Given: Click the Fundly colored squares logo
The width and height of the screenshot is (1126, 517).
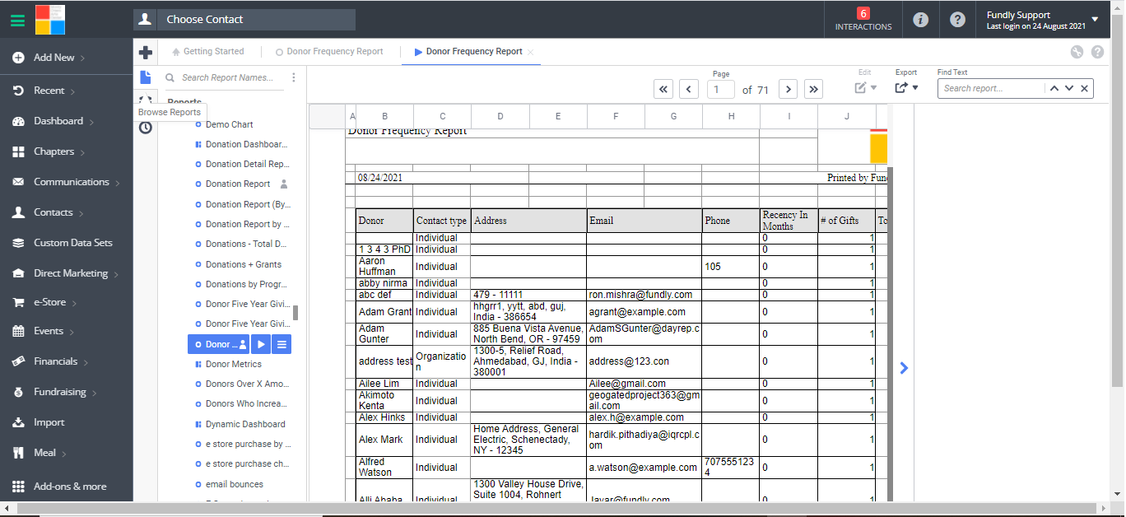Looking at the screenshot, I should click(50, 19).
